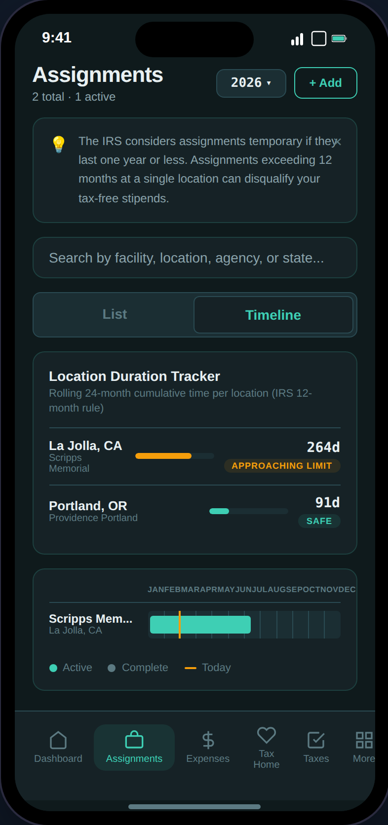
Task: Open Taxes checkbox icon
Action: [x=316, y=740]
